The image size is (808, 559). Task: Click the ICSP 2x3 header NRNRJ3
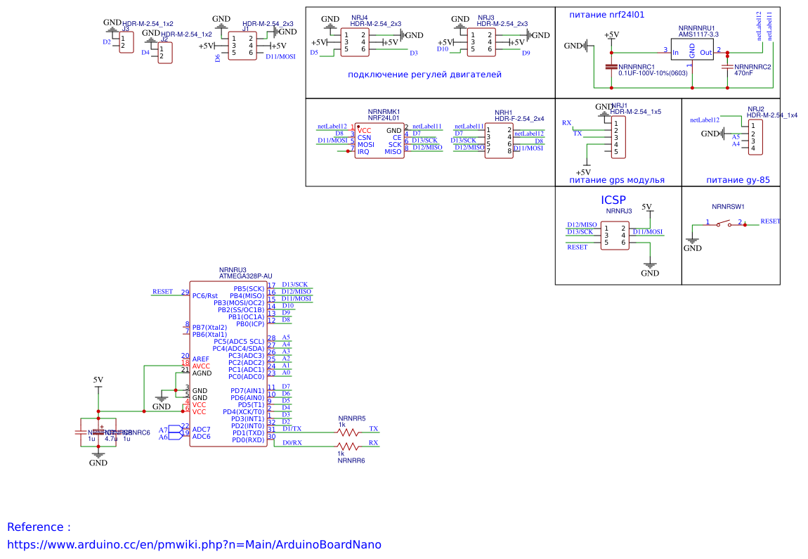pyautogui.click(x=615, y=236)
